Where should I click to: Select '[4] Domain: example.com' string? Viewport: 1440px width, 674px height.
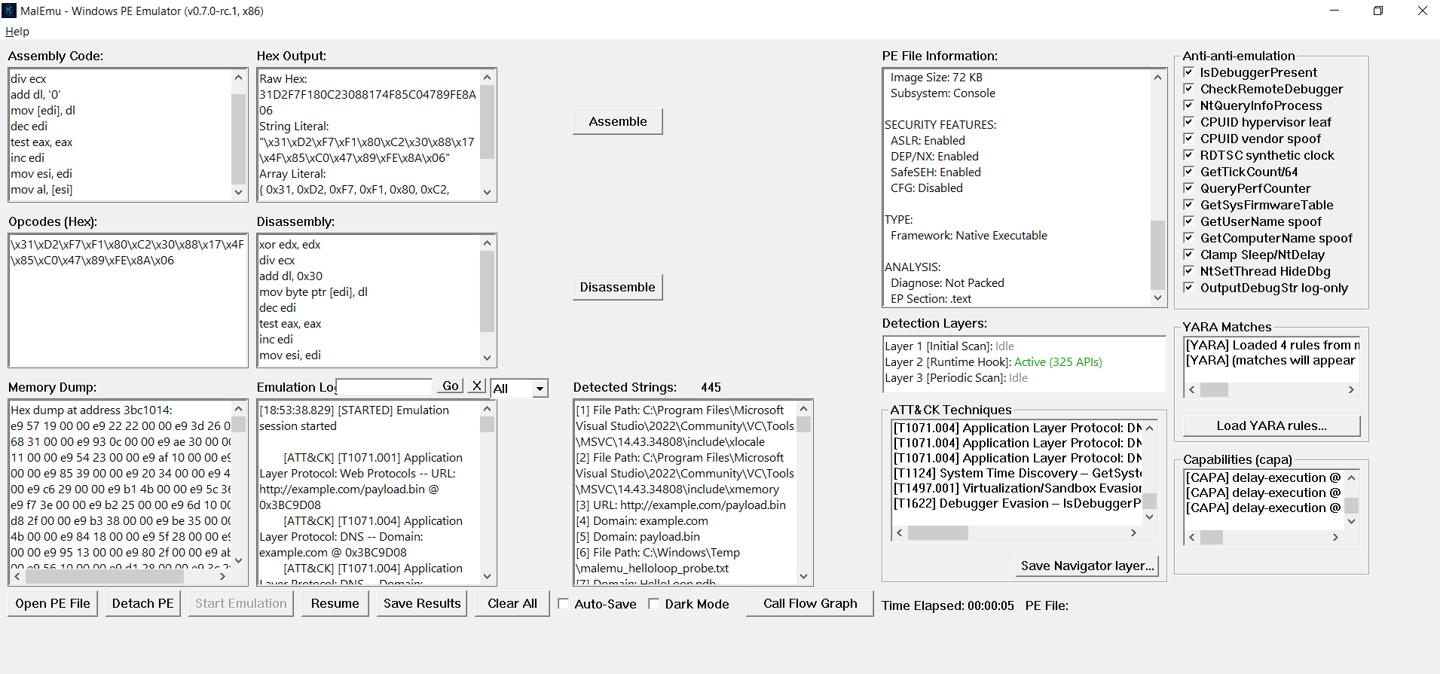click(642, 521)
